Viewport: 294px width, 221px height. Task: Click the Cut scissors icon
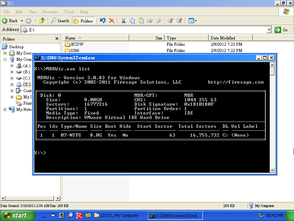coord(123,21)
